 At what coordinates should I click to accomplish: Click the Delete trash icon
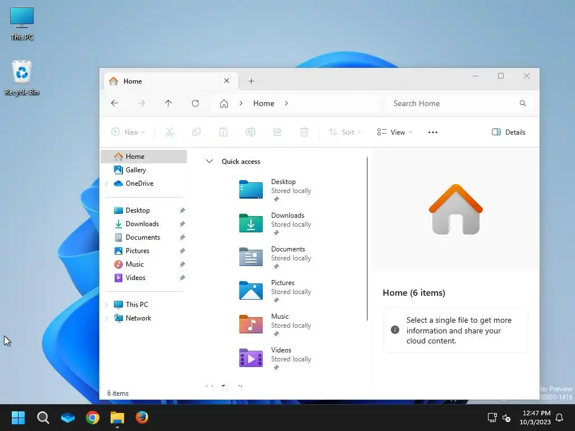tap(304, 132)
